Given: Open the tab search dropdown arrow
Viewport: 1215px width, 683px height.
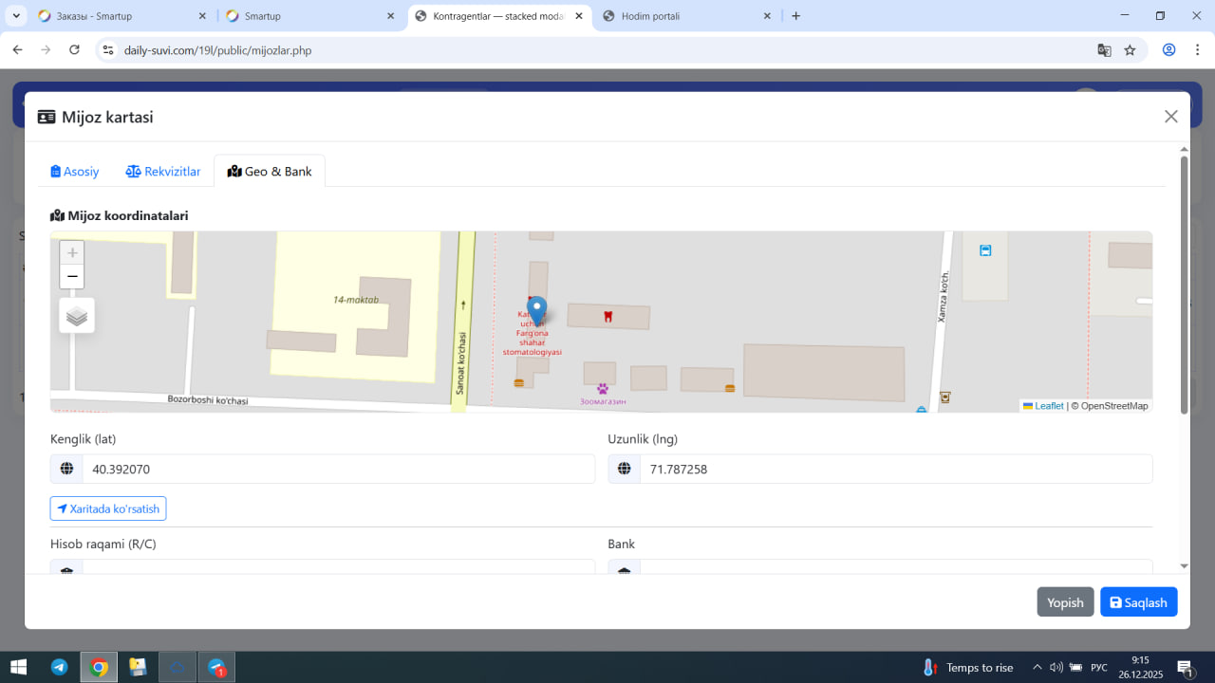Looking at the screenshot, I should click(x=16, y=16).
